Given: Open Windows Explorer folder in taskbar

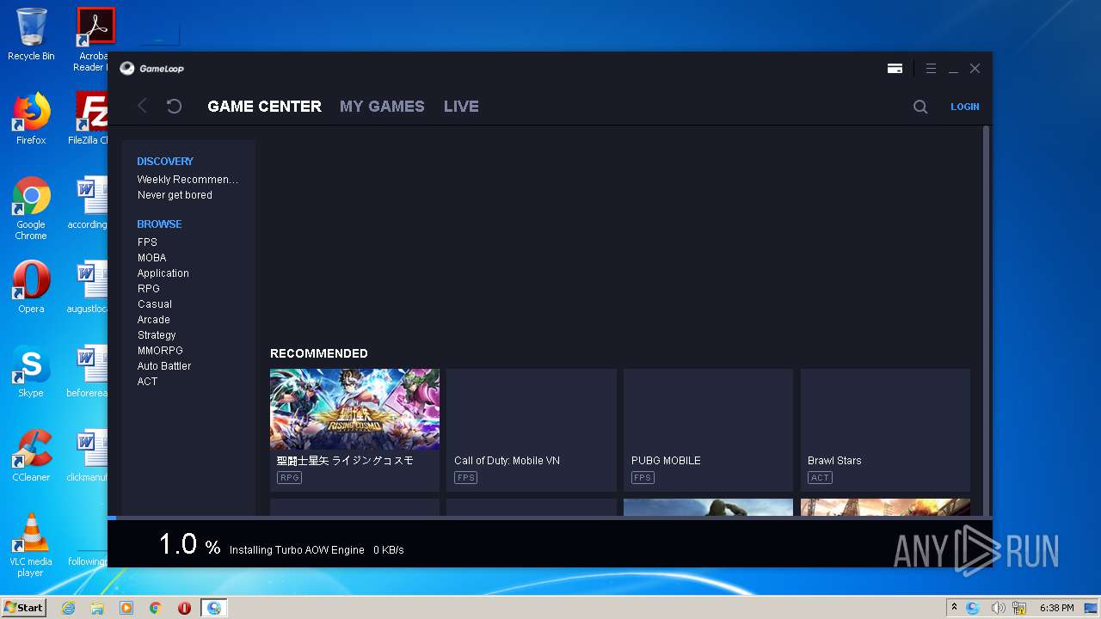Looking at the screenshot, I should pyautogui.click(x=97, y=608).
